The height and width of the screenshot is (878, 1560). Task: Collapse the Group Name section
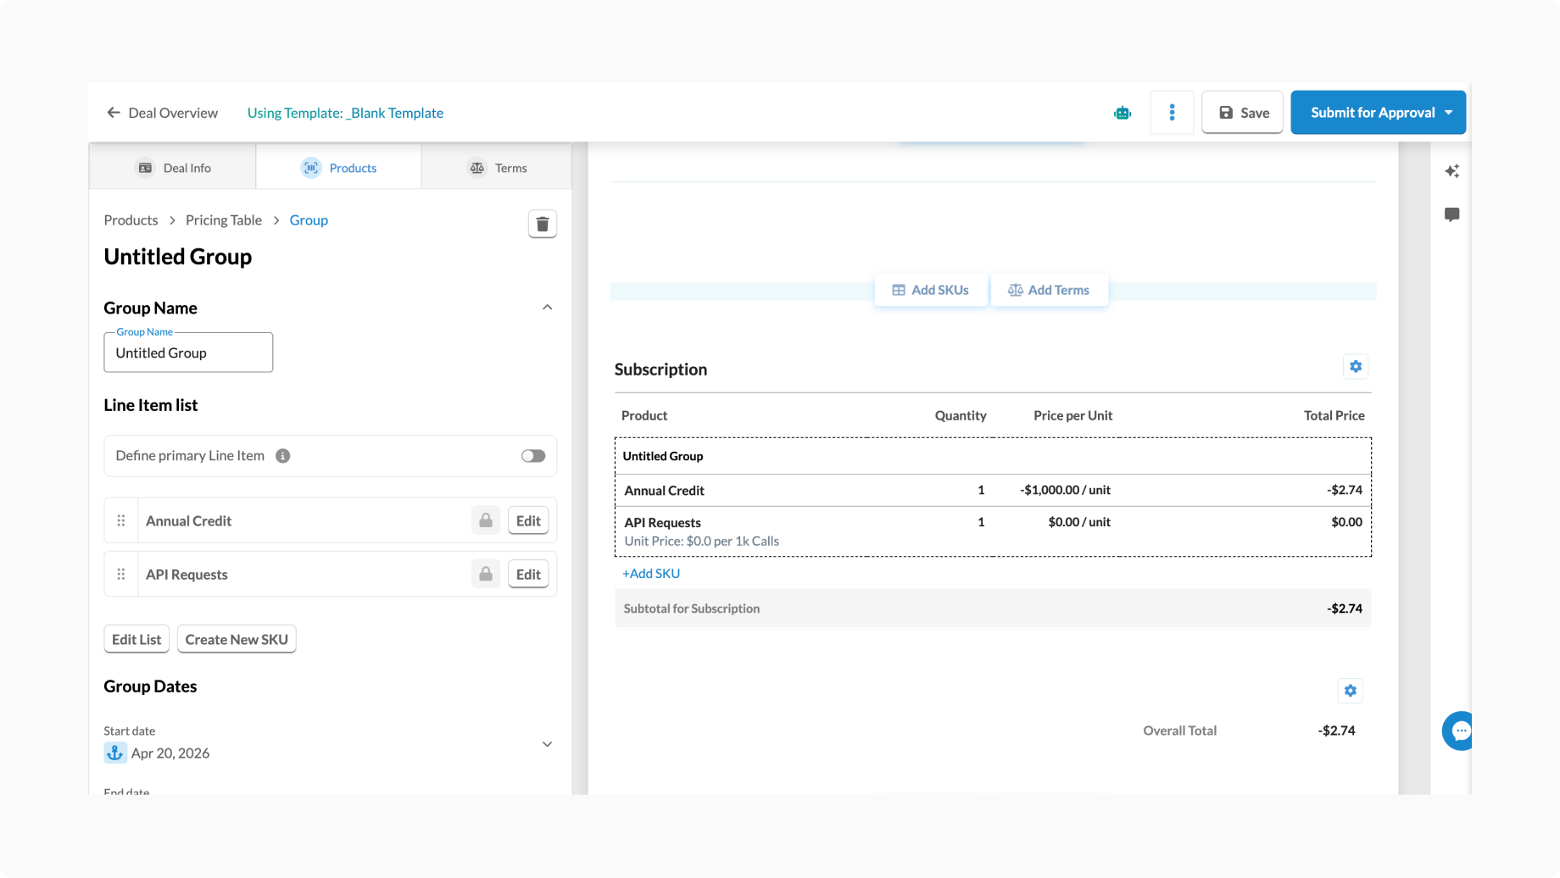coord(547,308)
